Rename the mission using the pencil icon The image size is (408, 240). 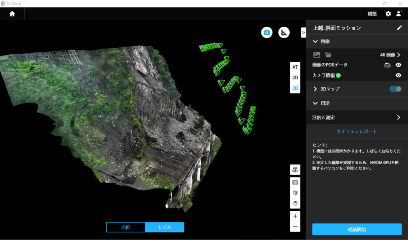coord(400,28)
